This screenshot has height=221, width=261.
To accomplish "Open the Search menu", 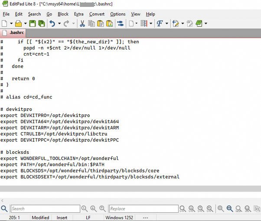I will point(34,14).
